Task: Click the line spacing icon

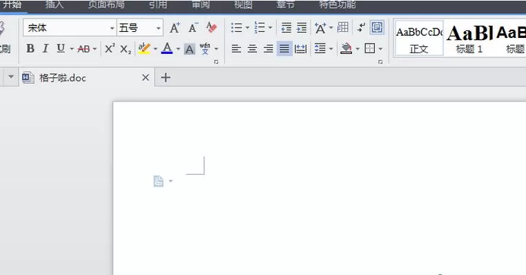Action: click(x=320, y=48)
